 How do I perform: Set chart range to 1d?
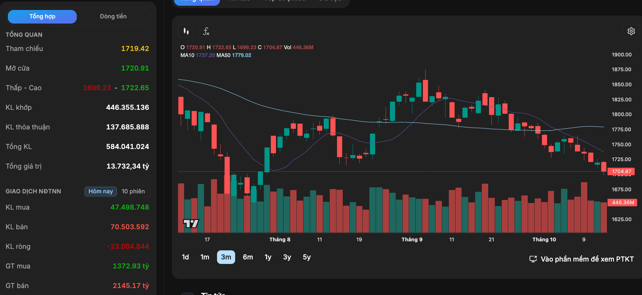185,257
